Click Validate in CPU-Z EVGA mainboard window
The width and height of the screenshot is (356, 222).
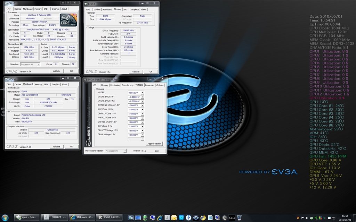point(56,147)
